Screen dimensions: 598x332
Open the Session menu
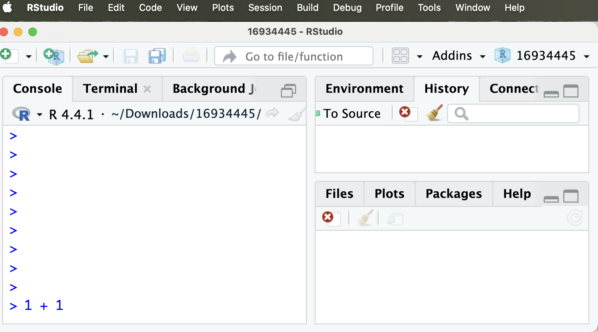(265, 8)
